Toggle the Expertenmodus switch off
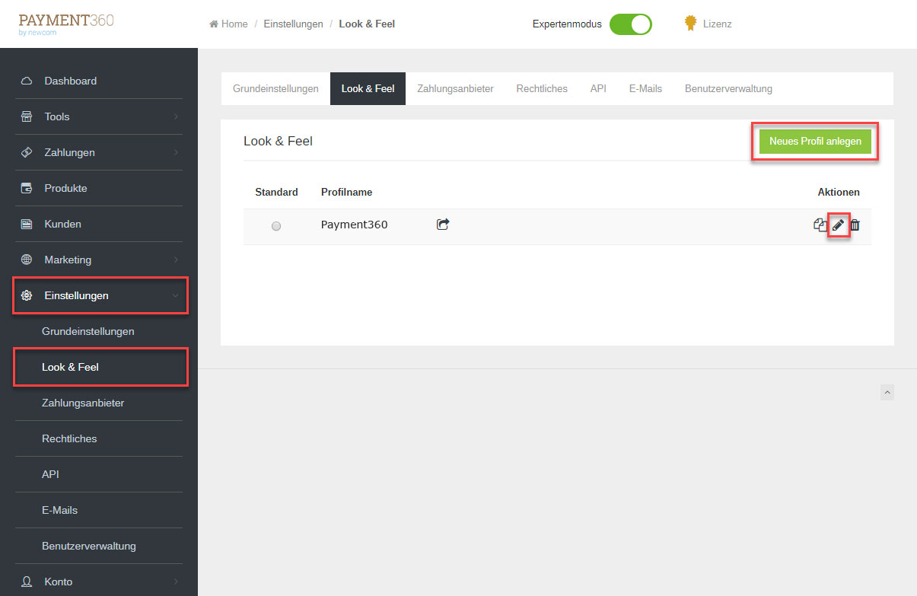 pos(630,24)
